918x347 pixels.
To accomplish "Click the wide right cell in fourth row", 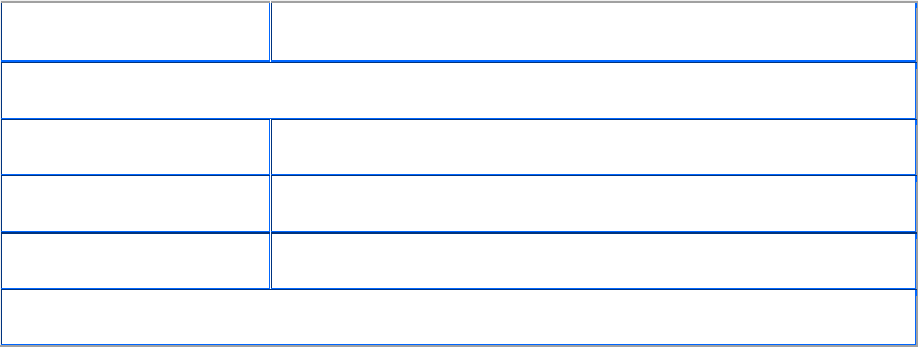I will click(593, 203).
